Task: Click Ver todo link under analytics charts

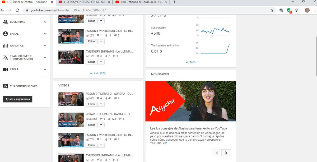Action: coord(190,62)
